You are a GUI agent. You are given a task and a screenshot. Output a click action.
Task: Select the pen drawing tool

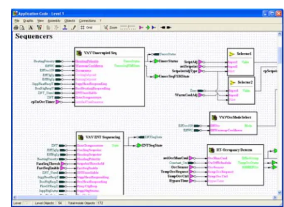73,27
